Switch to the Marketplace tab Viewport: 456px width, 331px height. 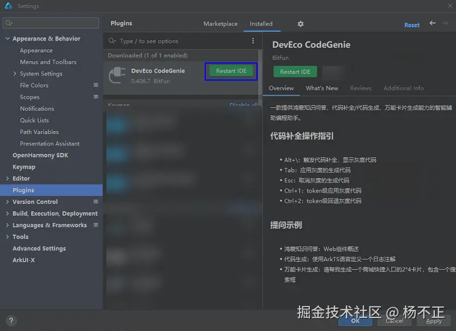(x=221, y=24)
